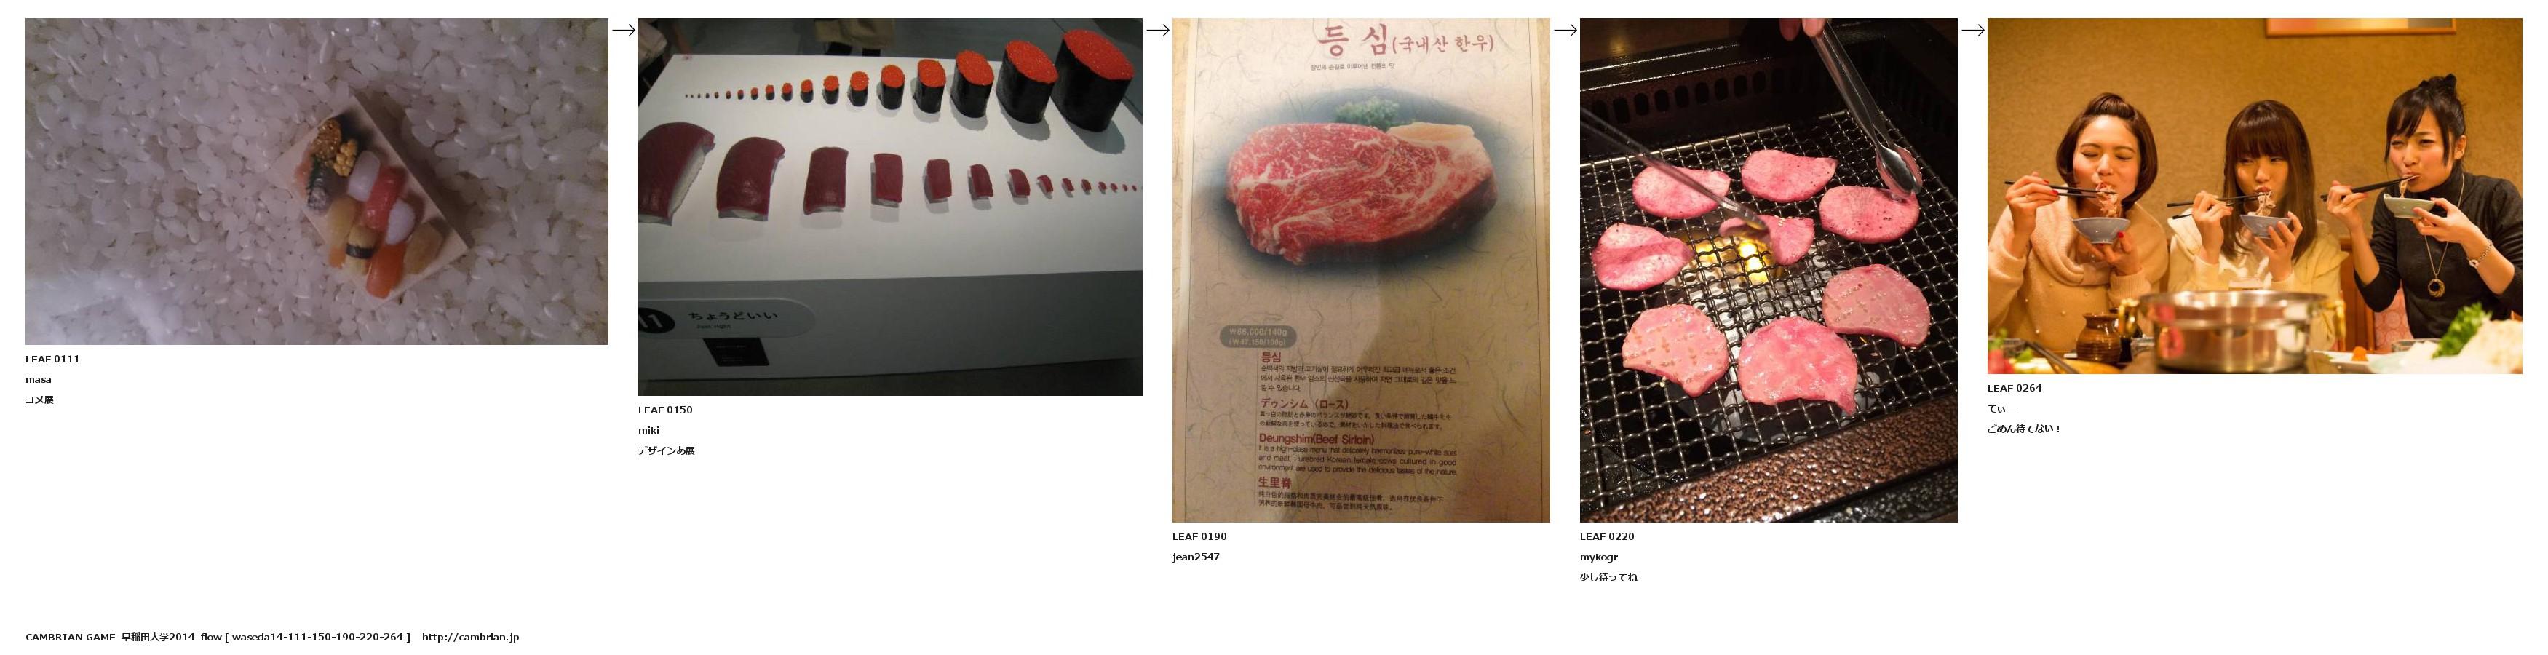Click the CAMBRIAN GAME footer text

tap(70, 638)
